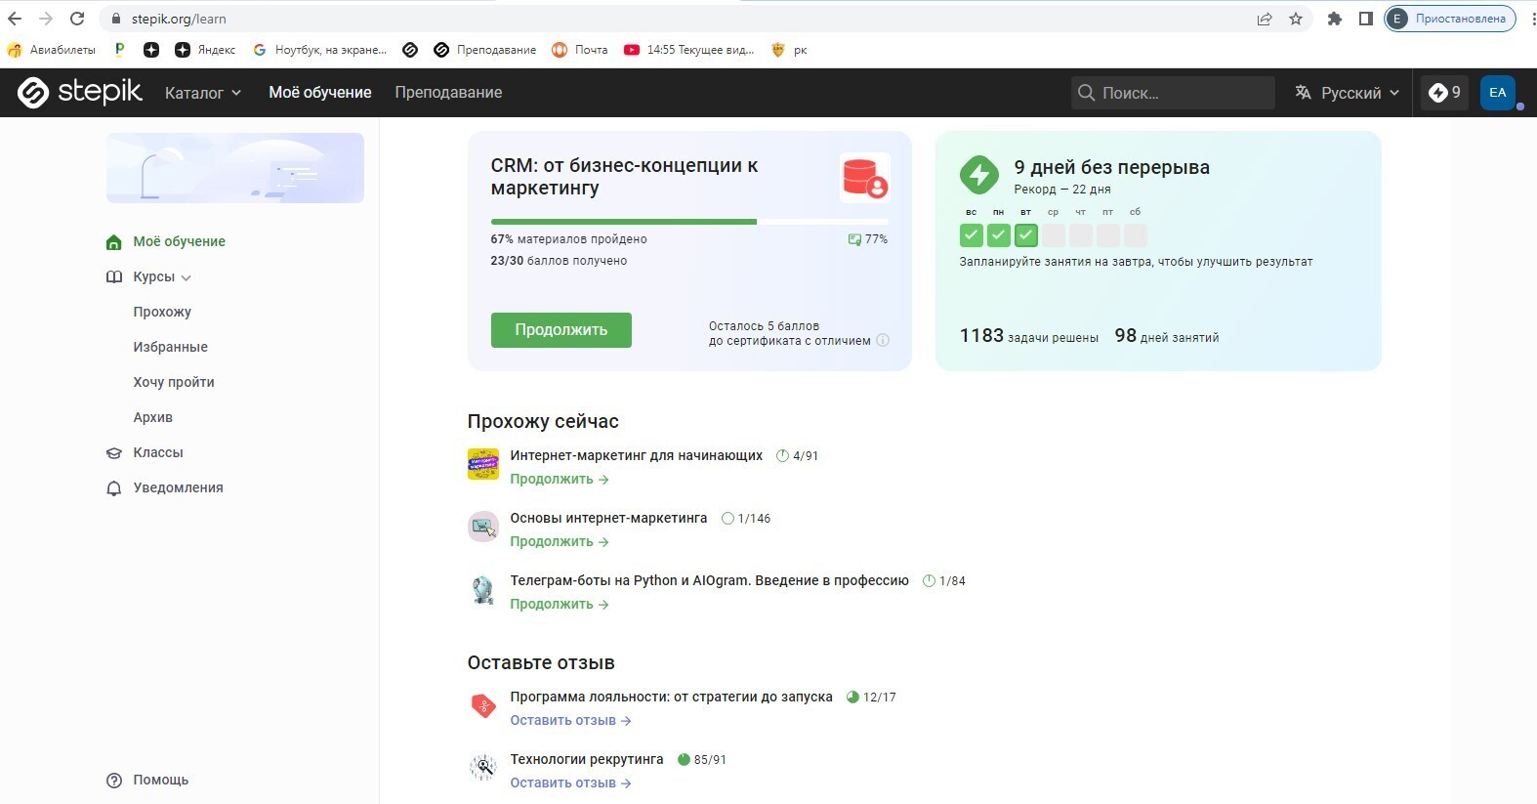Click the CRM course database icon
This screenshot has width=1537, height=804.
[x=864, y=178]
